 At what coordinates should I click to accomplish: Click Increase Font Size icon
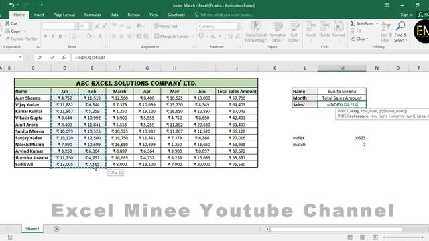pos(97,26)
